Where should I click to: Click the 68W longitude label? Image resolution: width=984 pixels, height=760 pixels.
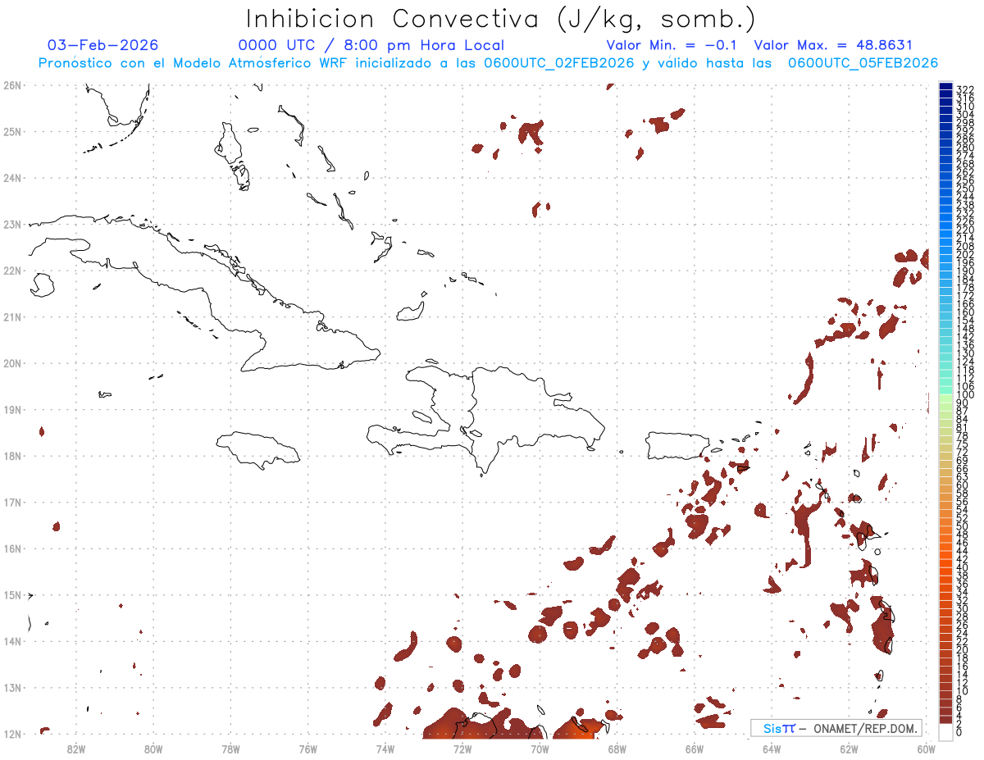pos(617,749)
